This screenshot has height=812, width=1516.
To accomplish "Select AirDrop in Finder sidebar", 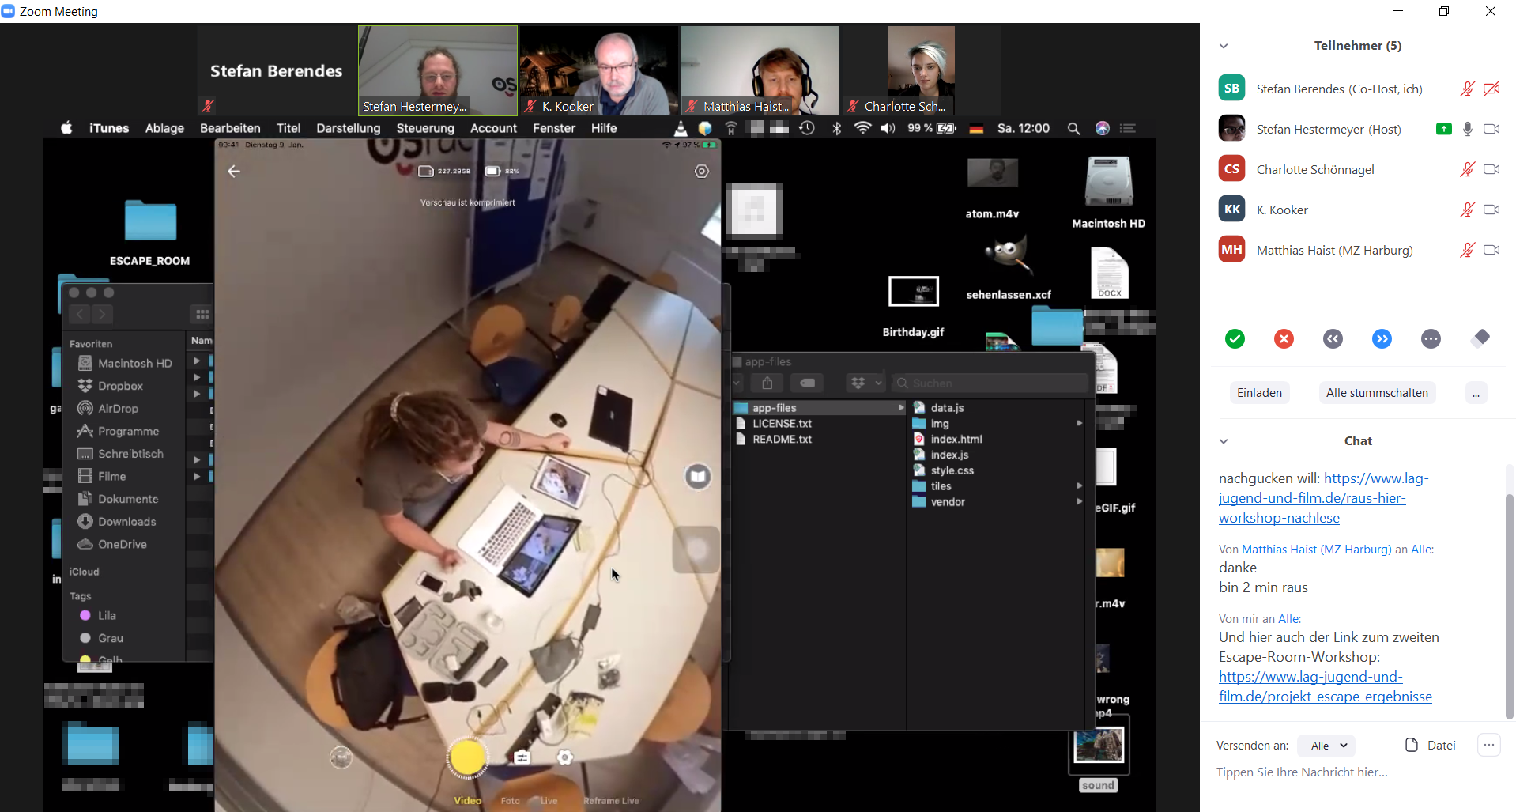I will (x=118, y=409).
